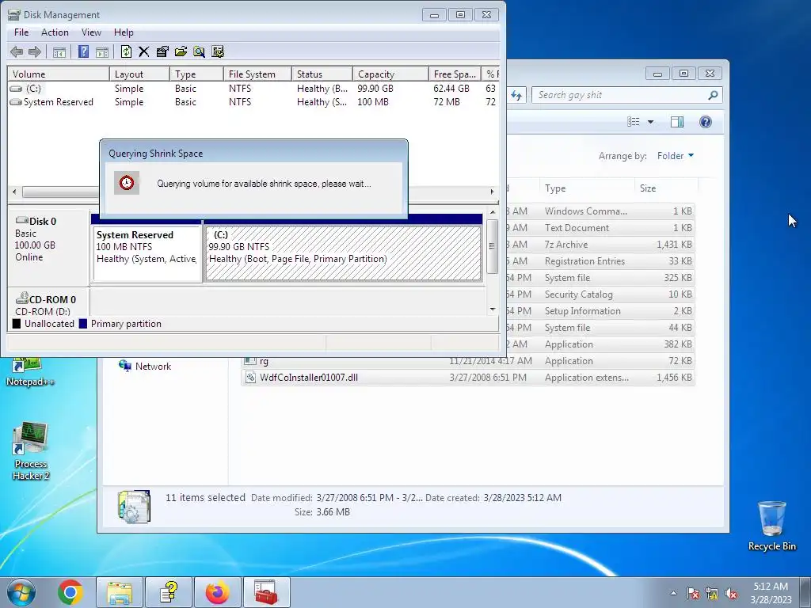
Task: Open the View menu
Action: [91, 32]
